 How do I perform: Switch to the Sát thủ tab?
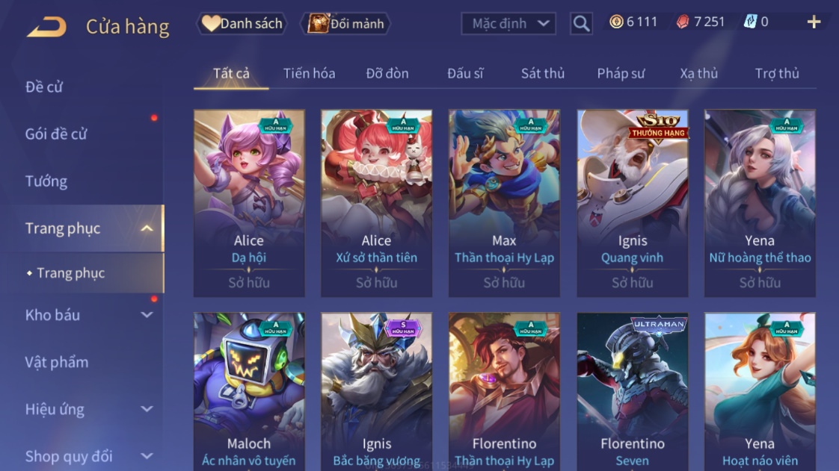pos(543,73)
